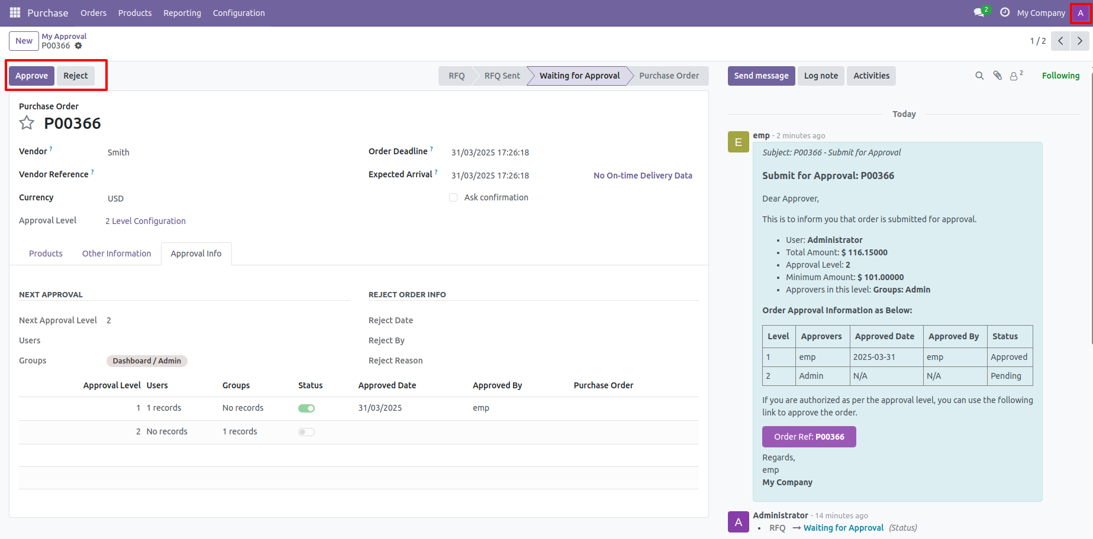This screenshot has height=539, width=1093.
Task: Show followers list icon in chatter
Action: pos(1015,76)
